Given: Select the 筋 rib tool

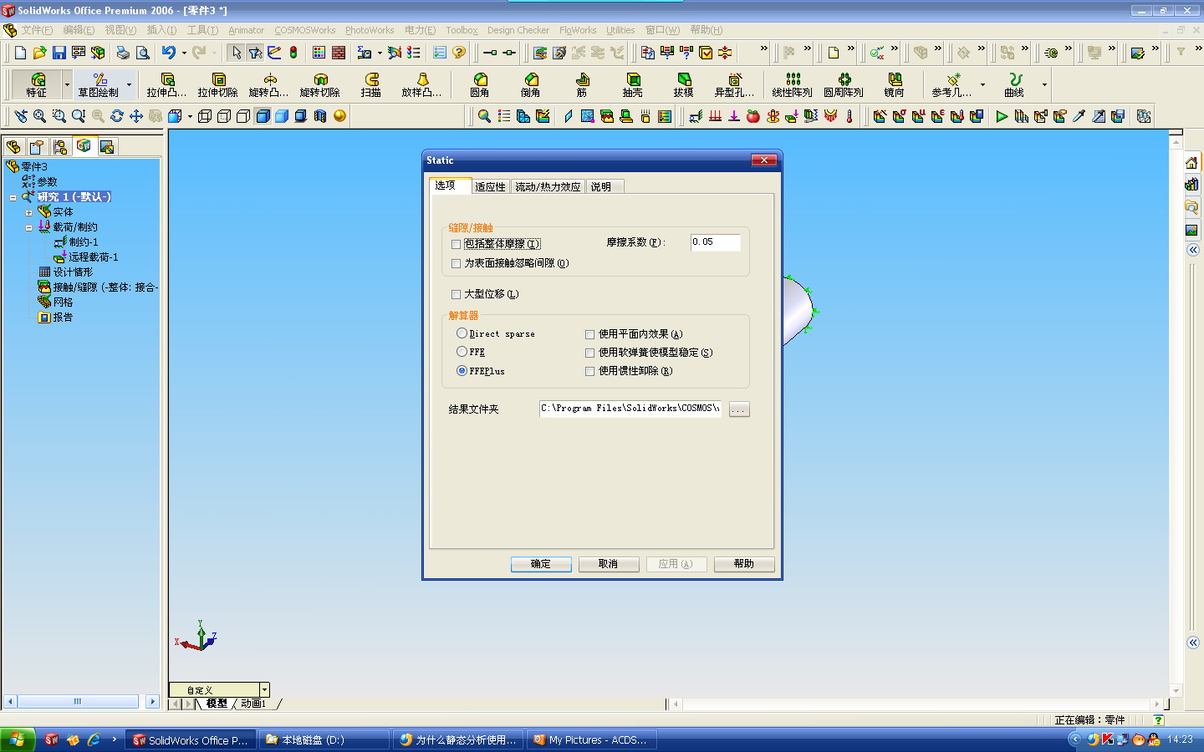Looking at the screenshot, I should click(581, 84).
